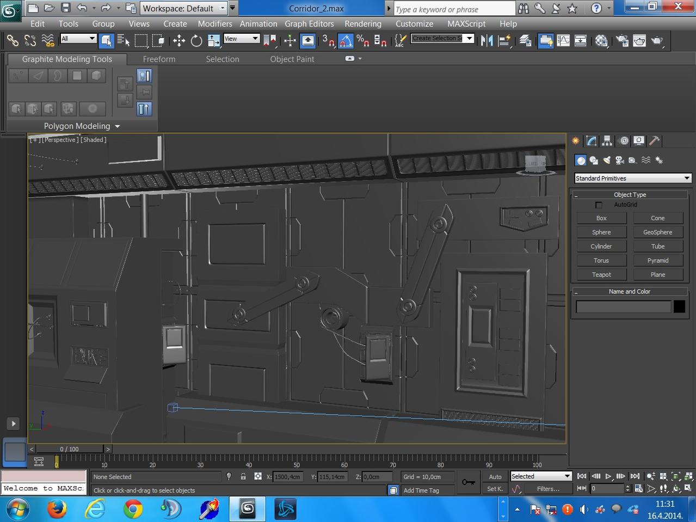Viewport: 696px width, 522px height.
Task: Toggle Auto Key animation mode
Action: (495, 477)
